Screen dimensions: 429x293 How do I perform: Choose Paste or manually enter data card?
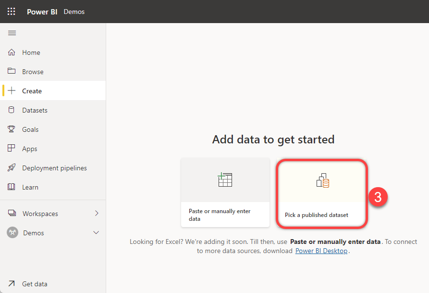point(225,192)
